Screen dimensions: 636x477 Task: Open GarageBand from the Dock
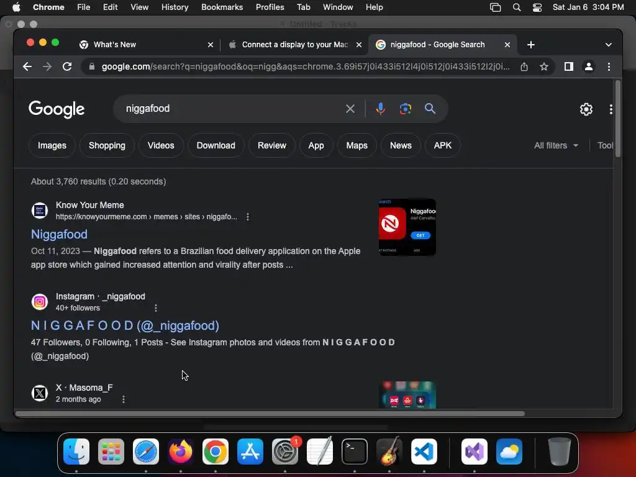coord(389,452)
